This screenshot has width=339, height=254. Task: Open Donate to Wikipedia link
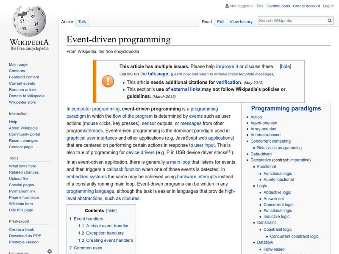coord(27,96)
